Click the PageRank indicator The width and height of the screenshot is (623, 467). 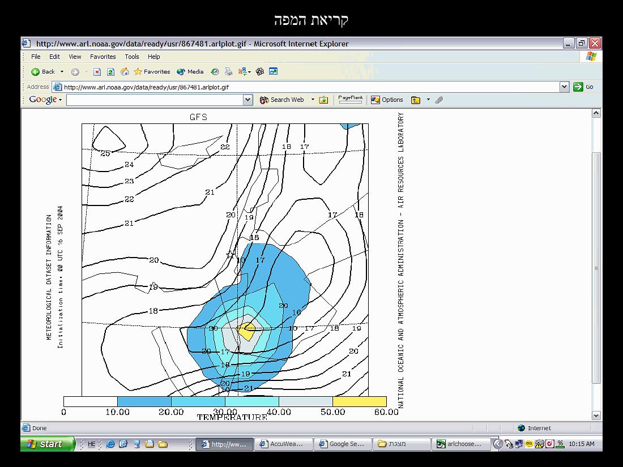point(351,99)
